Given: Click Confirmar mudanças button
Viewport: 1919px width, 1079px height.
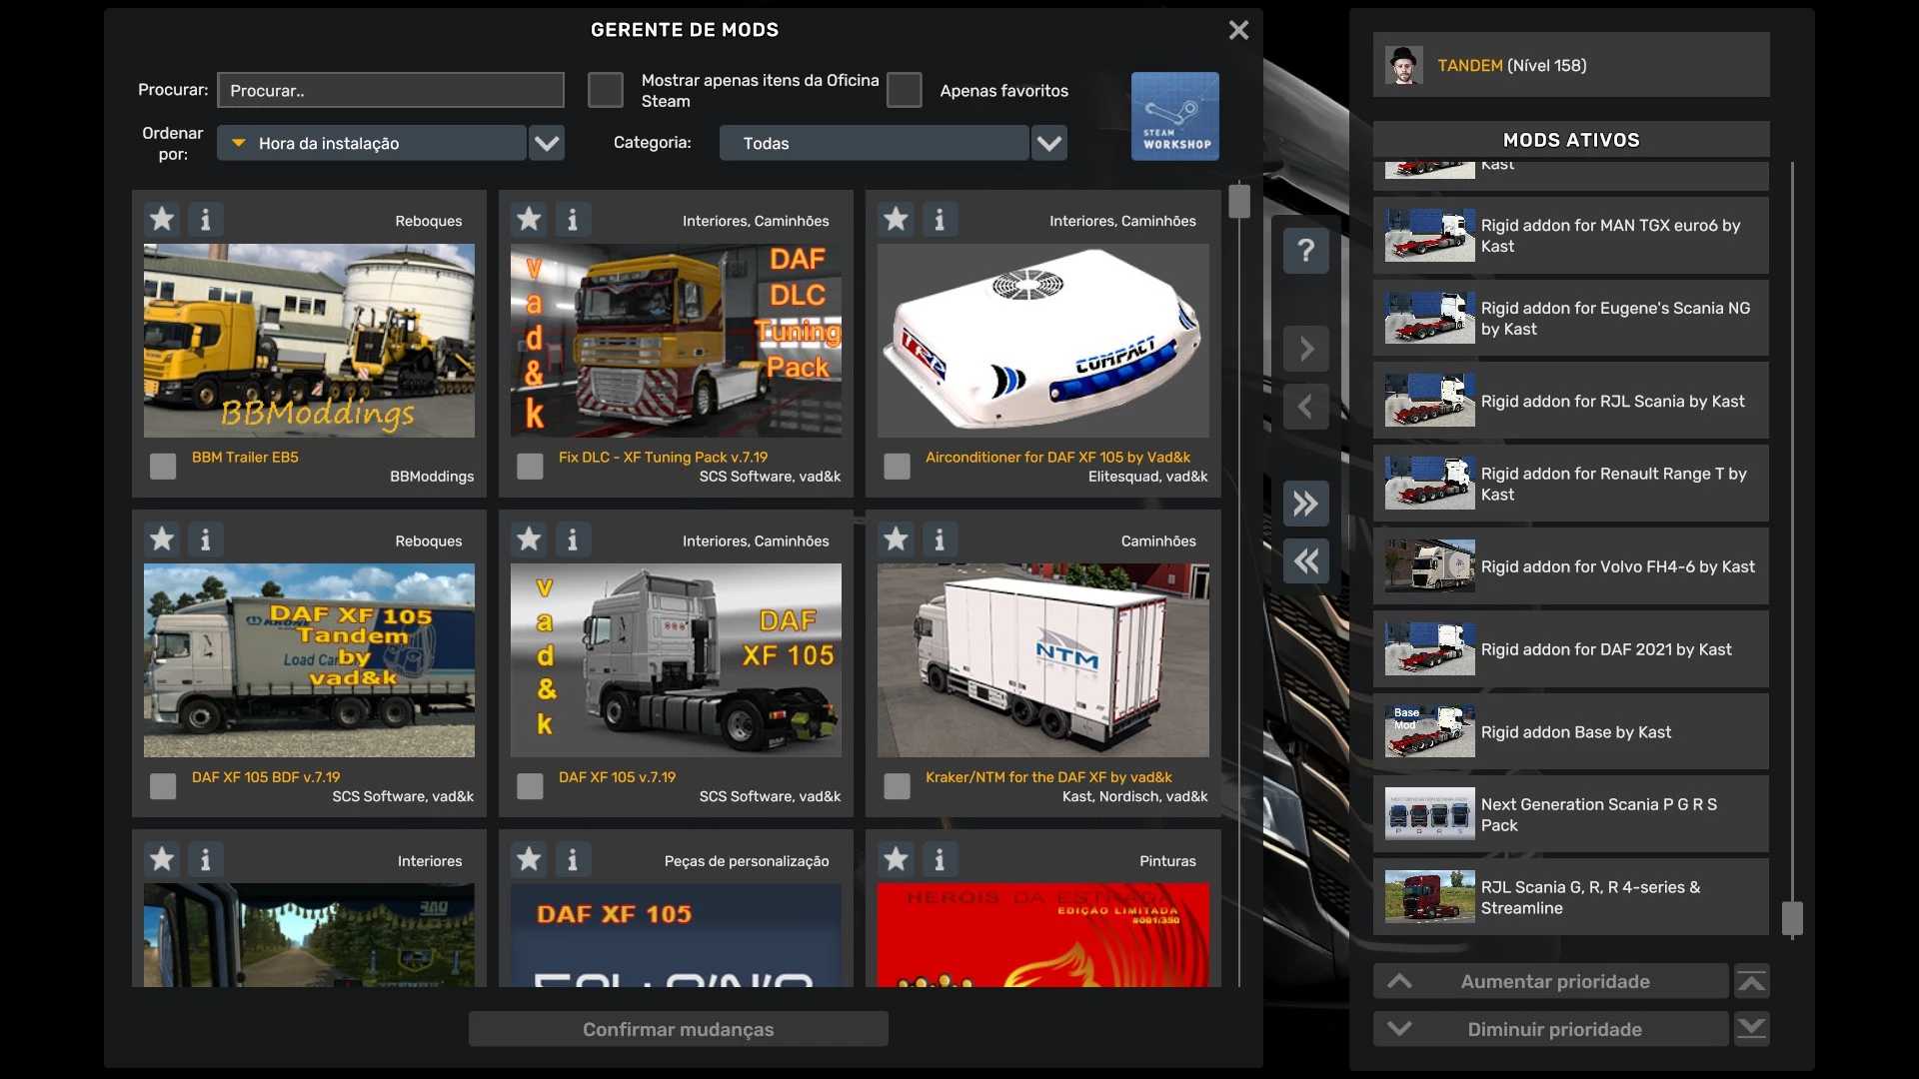Looking at the screenshot, I should pyautogui.click(x=678, y=1029).
